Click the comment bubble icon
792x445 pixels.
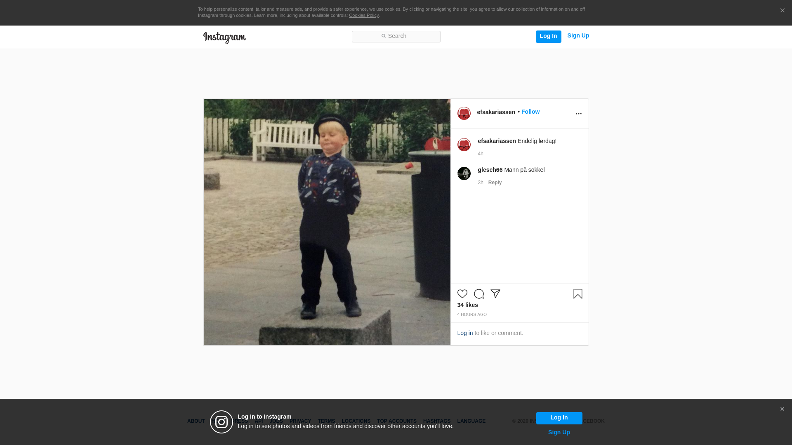pos(479,294)
